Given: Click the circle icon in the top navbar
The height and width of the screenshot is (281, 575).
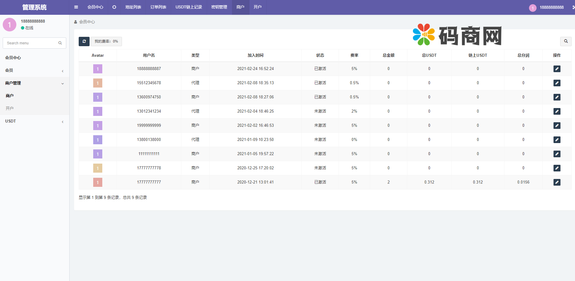Looking at the screenshot, I should point(114,7).
